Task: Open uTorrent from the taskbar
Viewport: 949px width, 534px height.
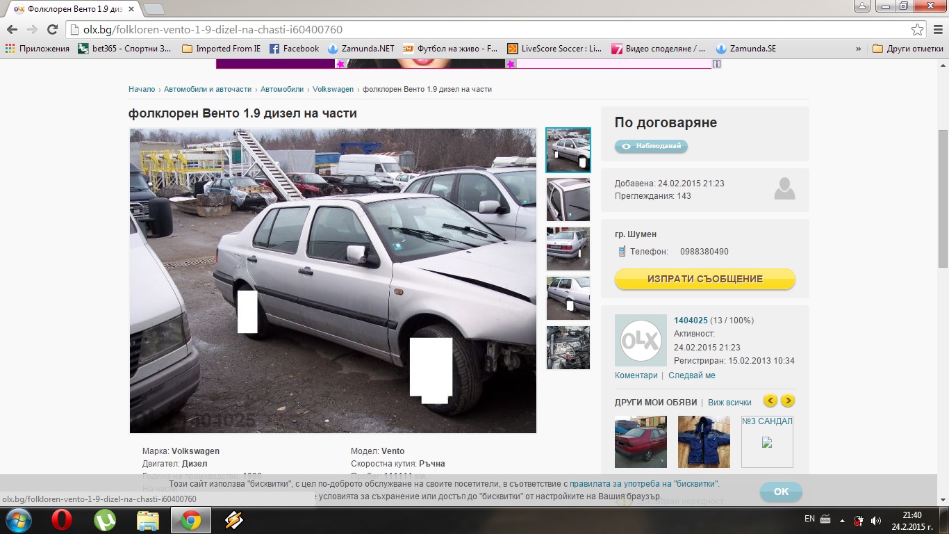Action: (105, 520)
